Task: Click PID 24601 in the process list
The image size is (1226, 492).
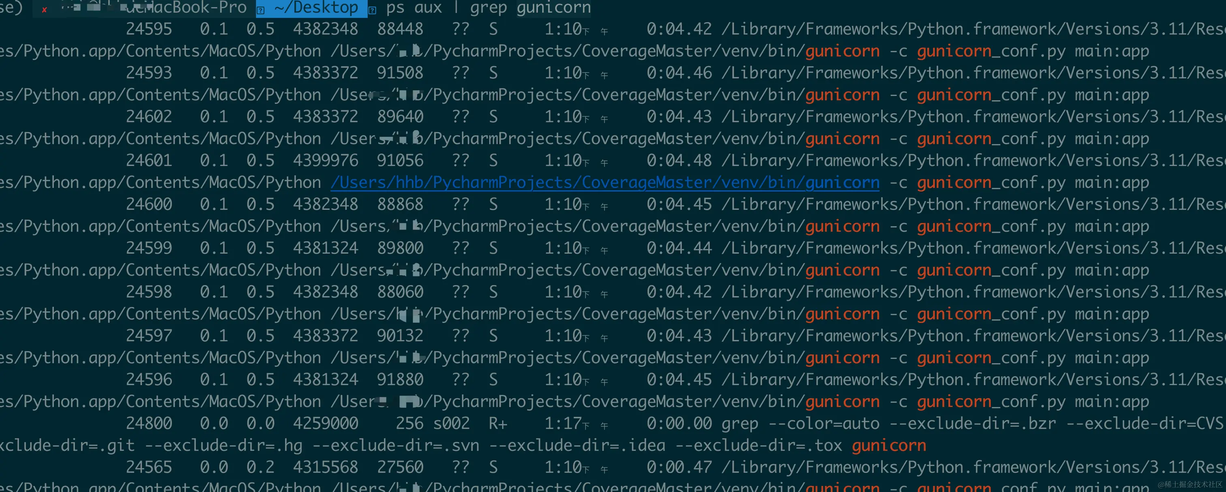Action: pyautogui.click(x=148, y=161)
